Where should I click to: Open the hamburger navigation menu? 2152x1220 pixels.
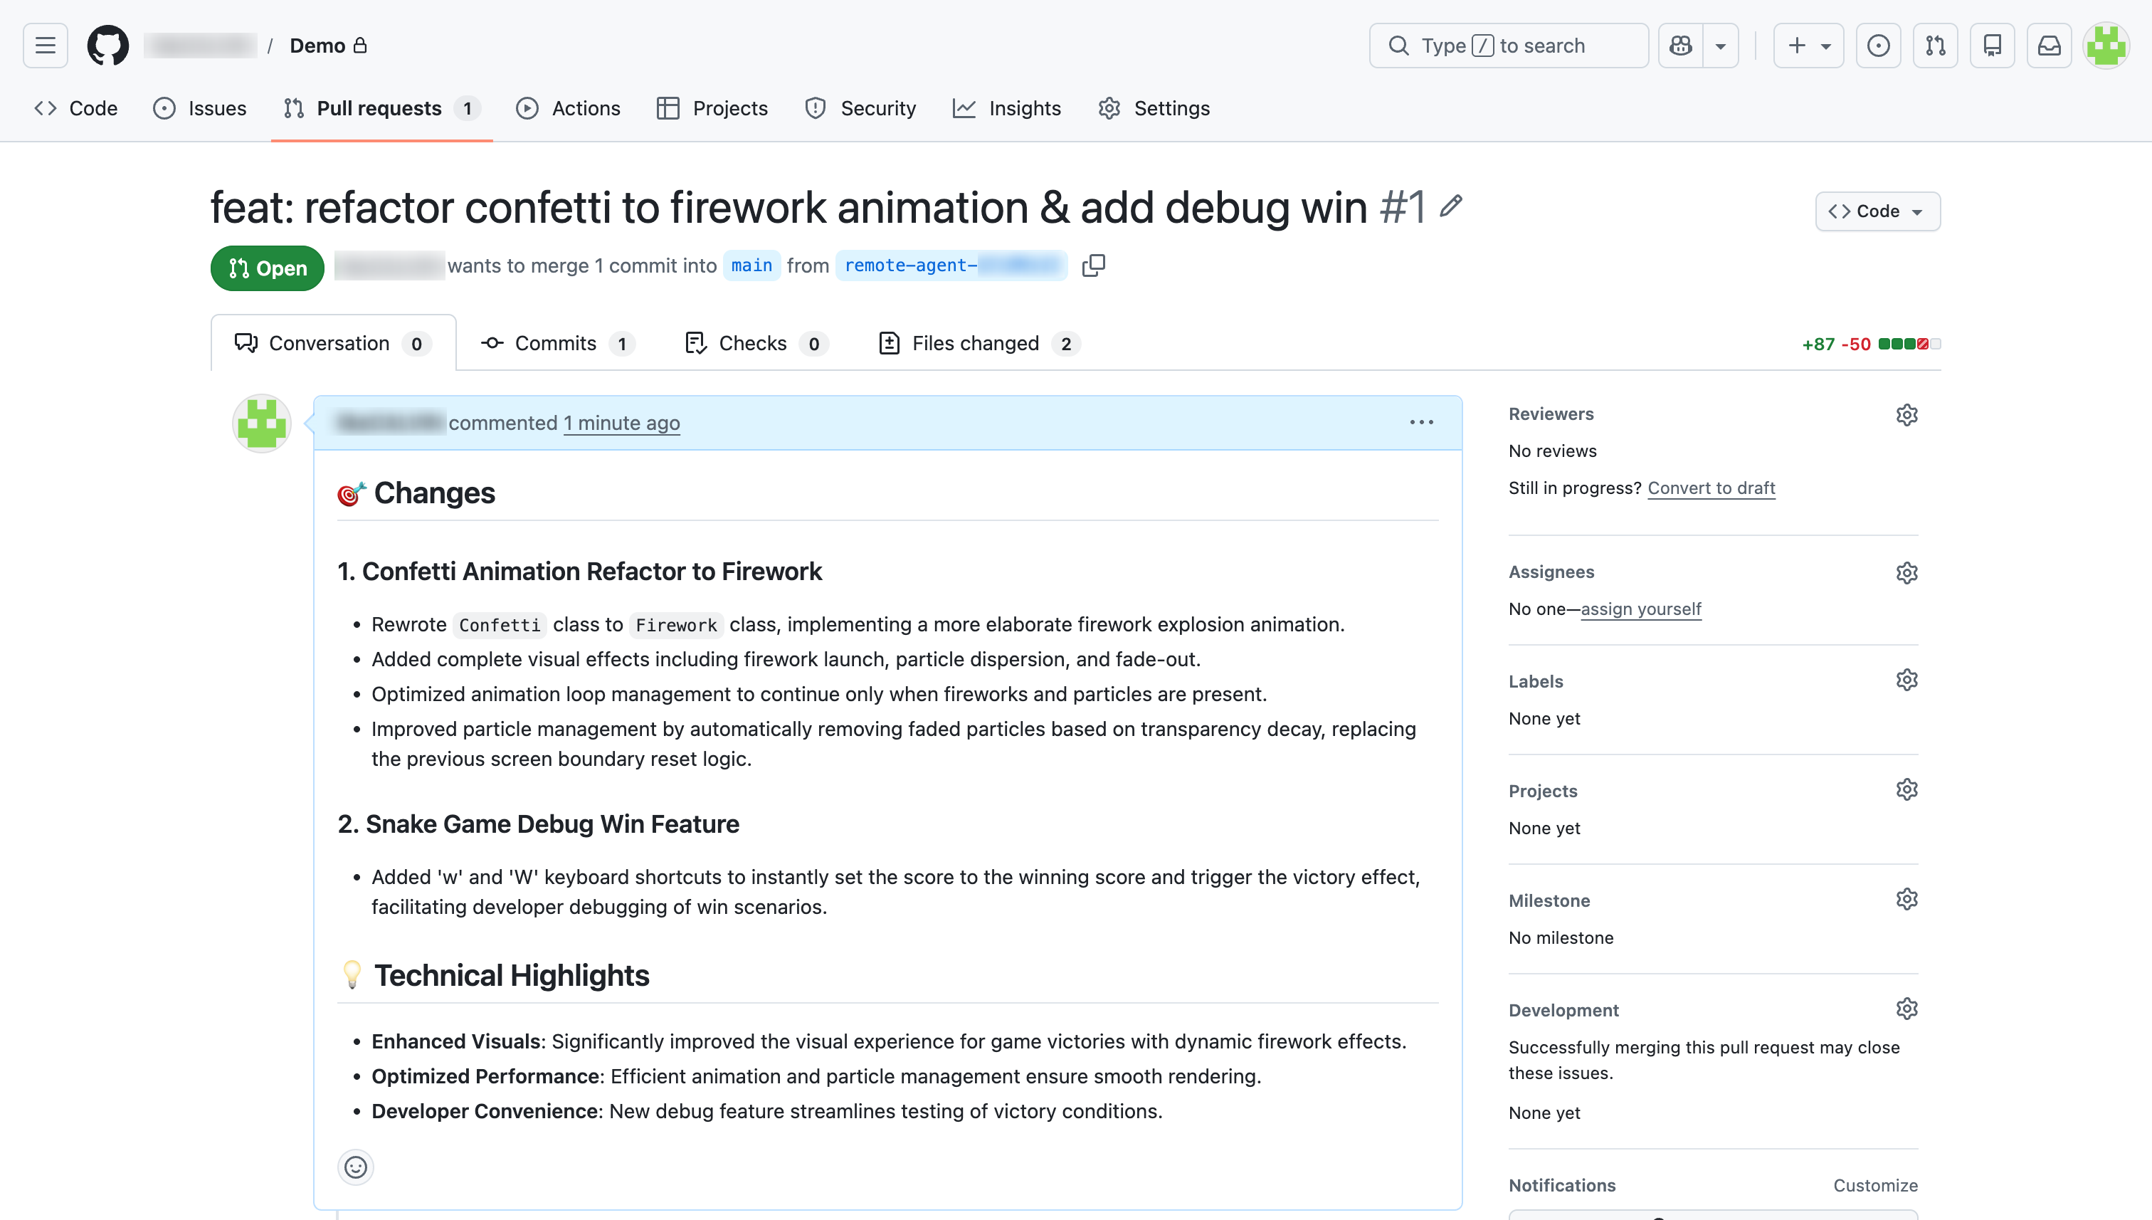coord(46,46)
